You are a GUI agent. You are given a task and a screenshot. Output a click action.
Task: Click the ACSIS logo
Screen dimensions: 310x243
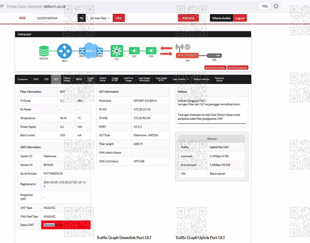[22, 18]
